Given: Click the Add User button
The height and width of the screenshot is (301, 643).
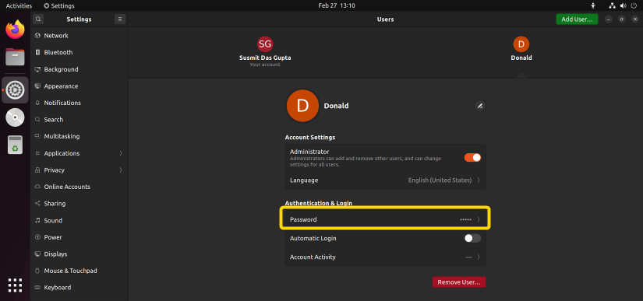Looking at the screenshot, I should point(577,19).
